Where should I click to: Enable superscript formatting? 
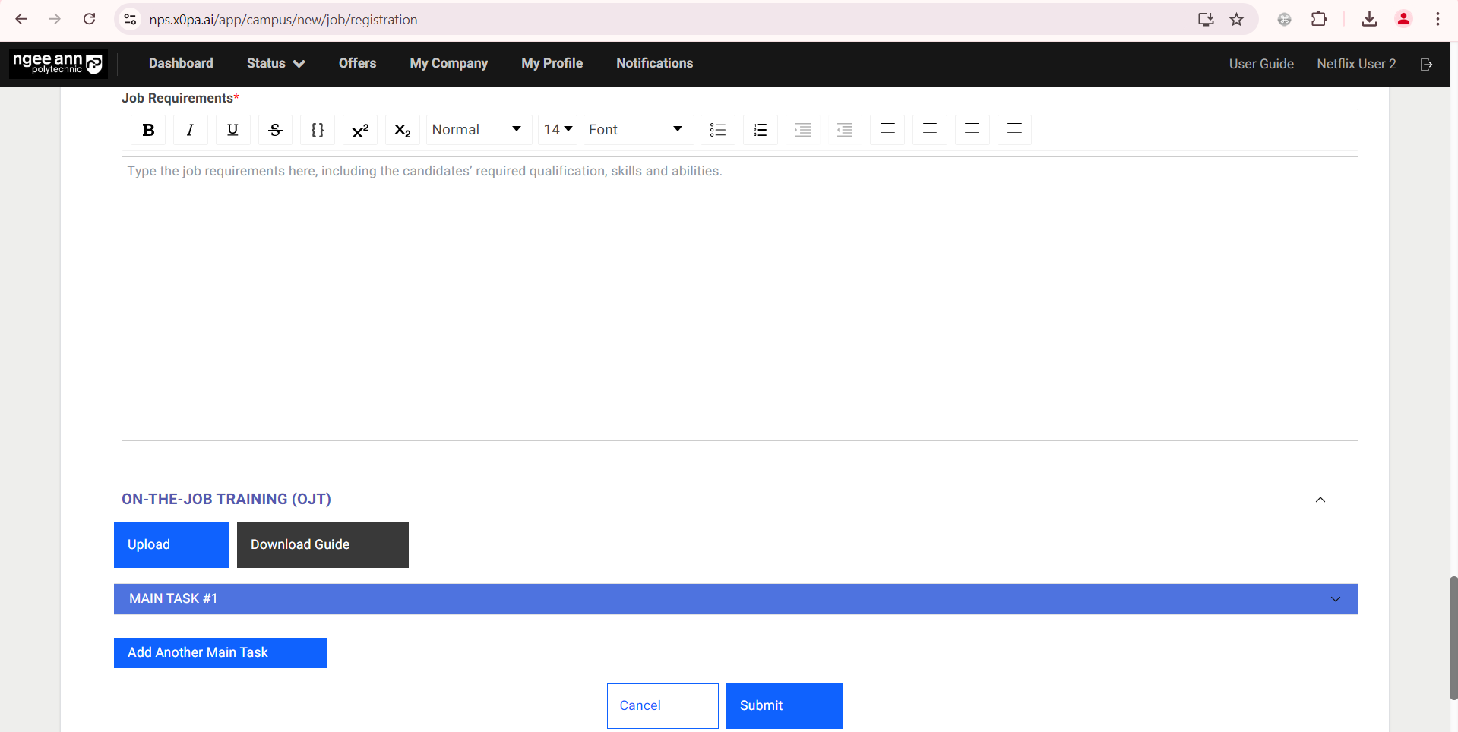coord(360,130)
